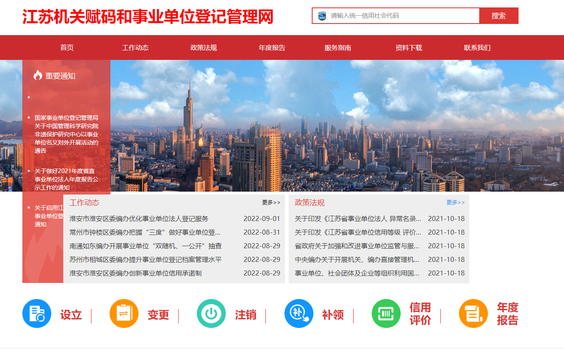Open news 常州市钟楼区委编办把握“三度”

pyautogui.click(x=145, y=232)
